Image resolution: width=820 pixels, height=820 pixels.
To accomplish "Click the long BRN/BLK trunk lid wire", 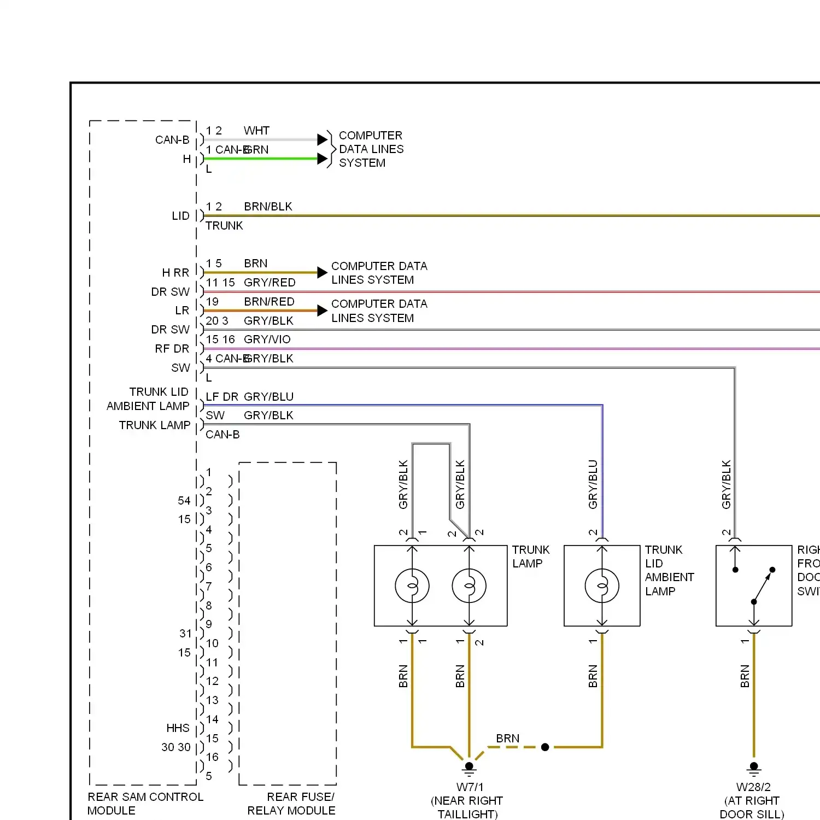I will [x=511, y=216].
